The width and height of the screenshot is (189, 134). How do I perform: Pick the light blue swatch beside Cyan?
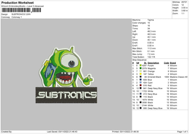tap(140, 82)
